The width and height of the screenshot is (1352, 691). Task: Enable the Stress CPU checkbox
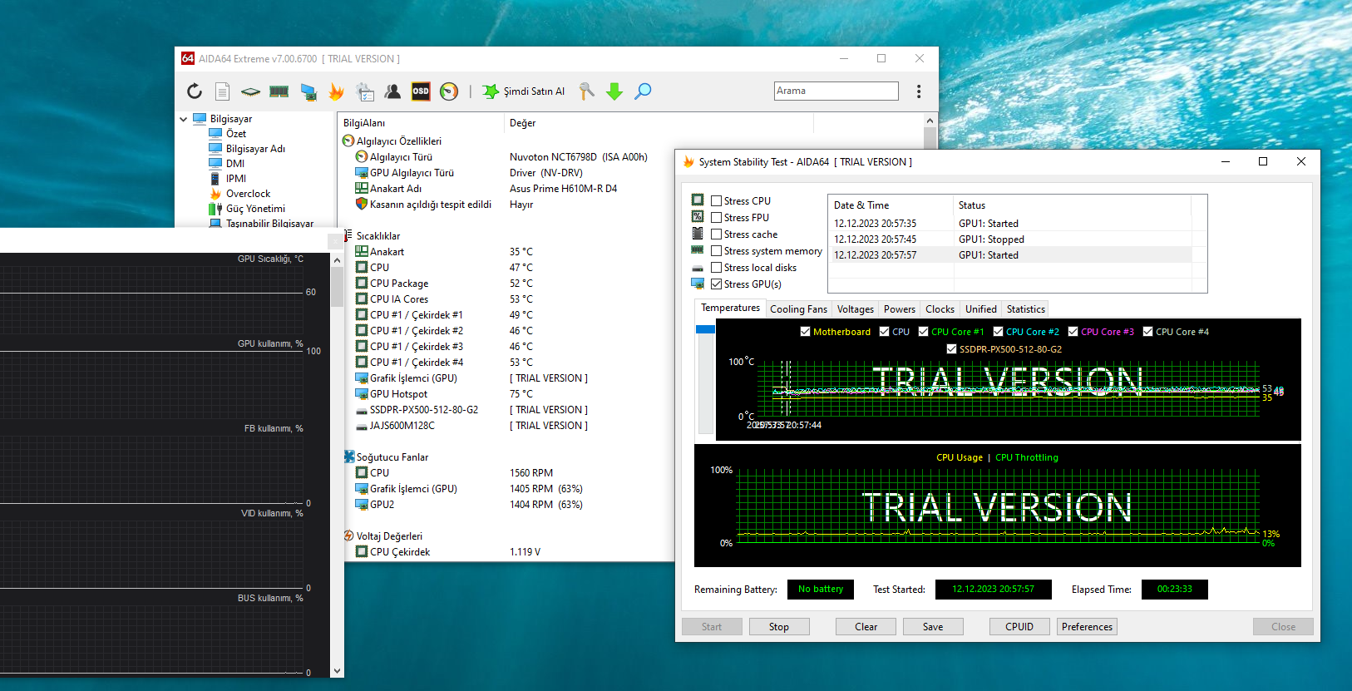click(716, 201)
